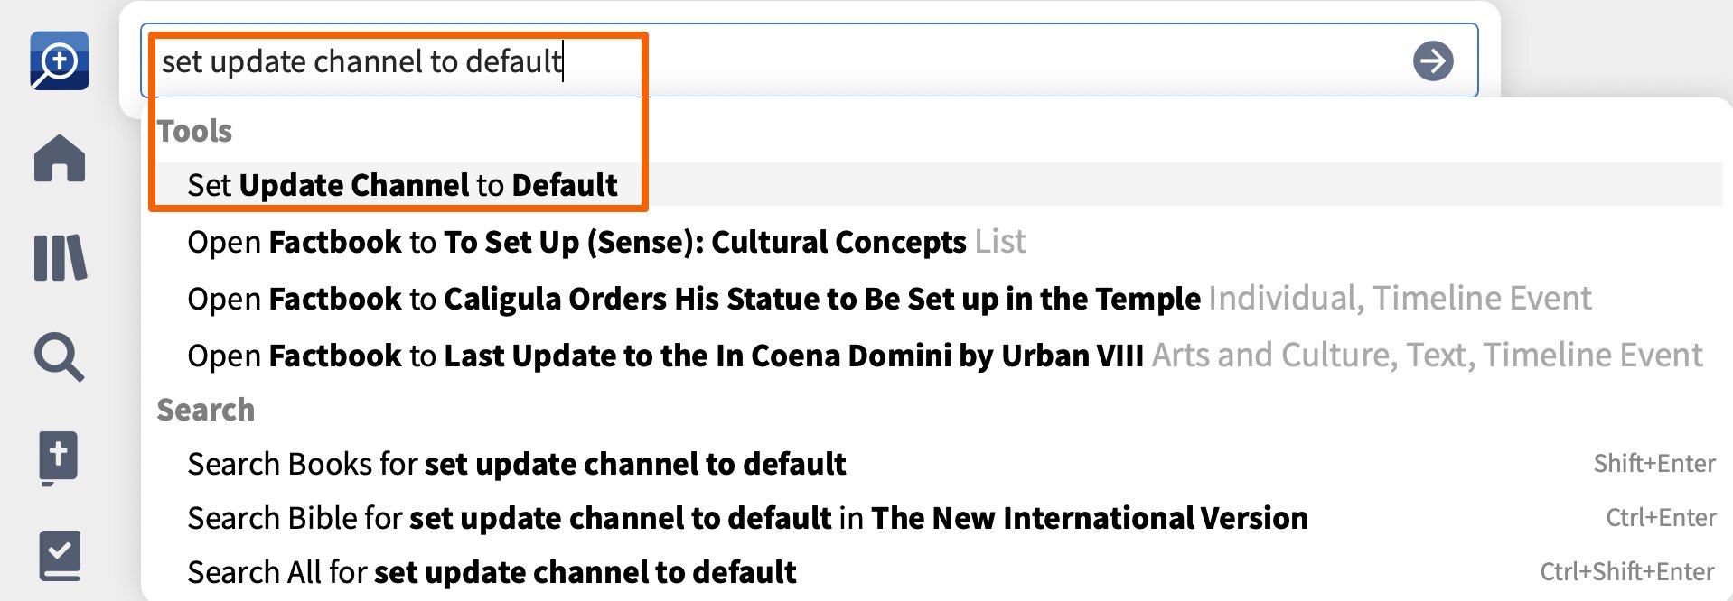
Task: Open the Bible icon in sidebar
Action: (59, 458)
